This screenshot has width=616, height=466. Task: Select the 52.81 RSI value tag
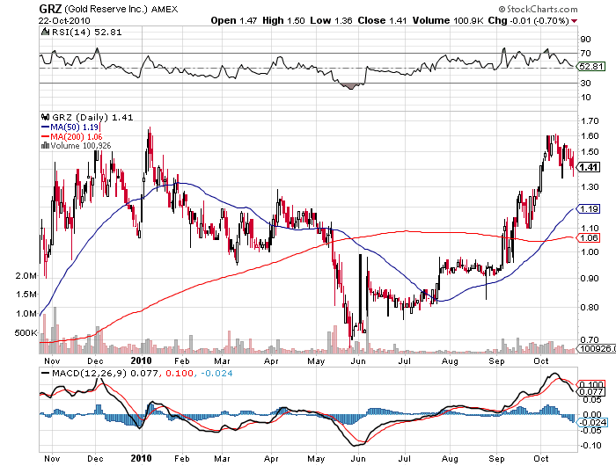(591, 67)
